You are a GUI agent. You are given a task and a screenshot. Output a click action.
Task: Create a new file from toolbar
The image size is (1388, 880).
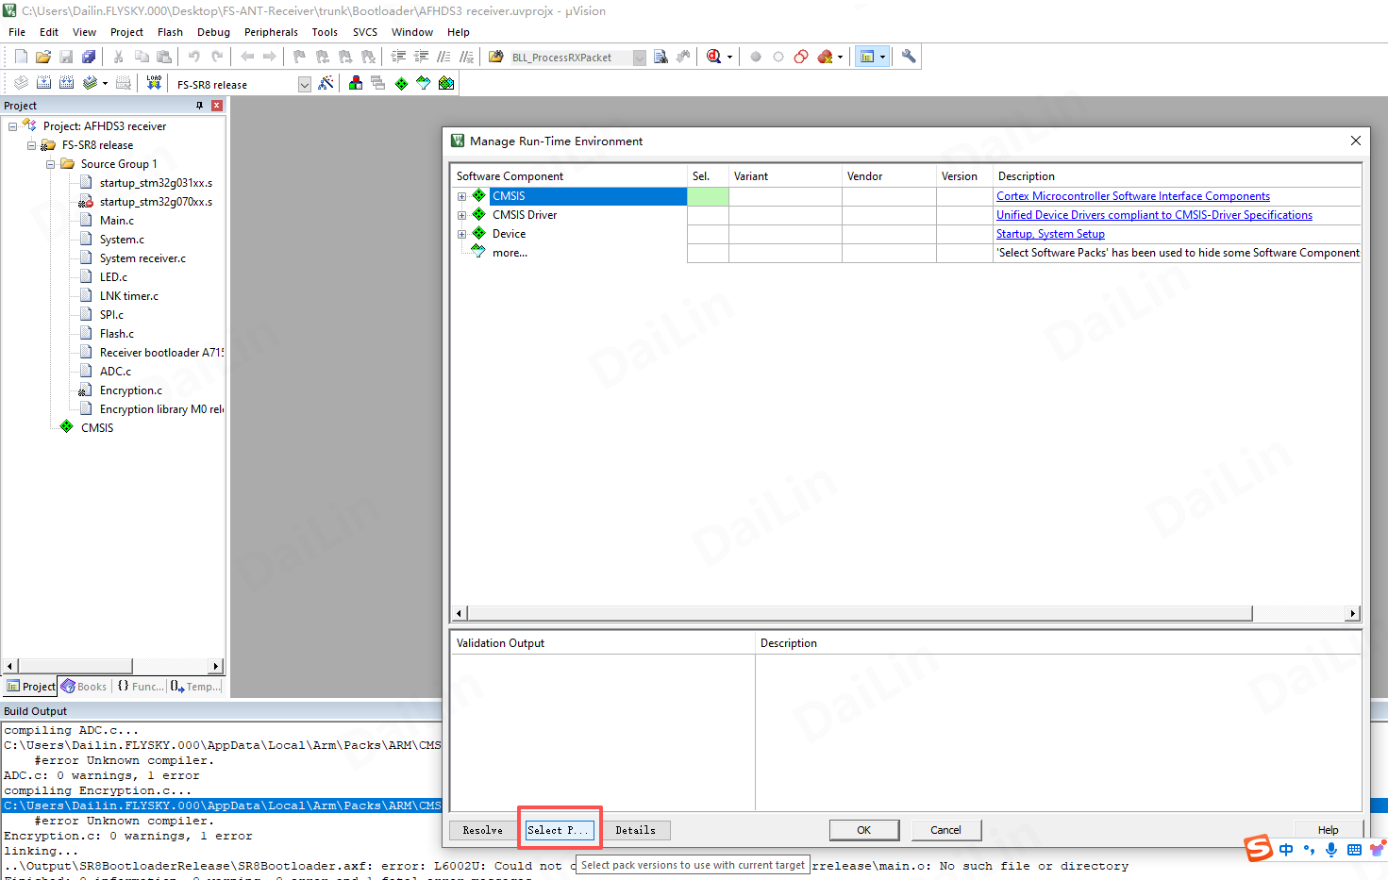pyautogui.click(x=21, y=57)
